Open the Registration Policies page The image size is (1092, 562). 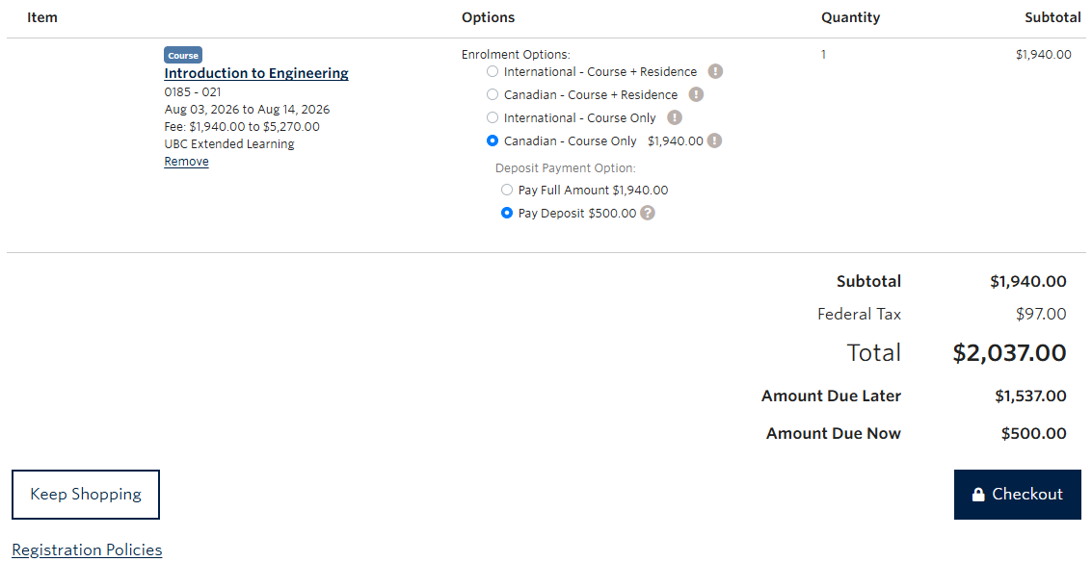click(x=87, y=549)
